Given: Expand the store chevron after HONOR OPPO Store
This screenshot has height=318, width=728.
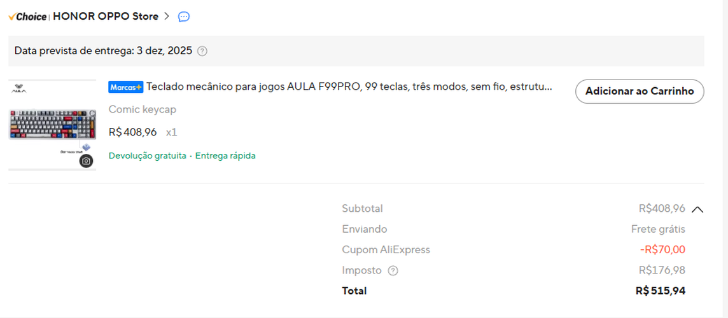Looking at the screenshot, I should (167, 17).
